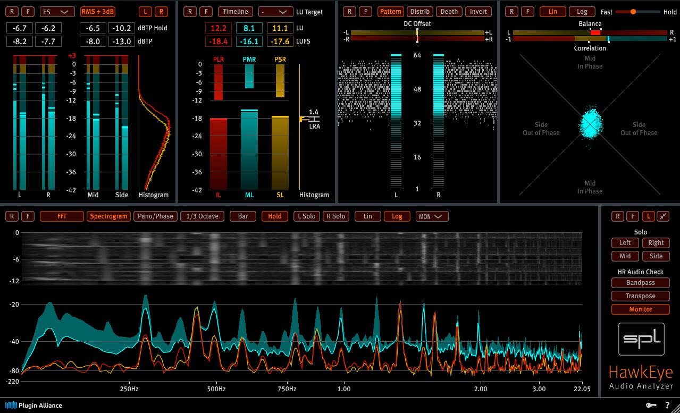This screenshot has height=413, width=680.
Task: Adjust the Fast/Hold slider handle
Action: 633,12
